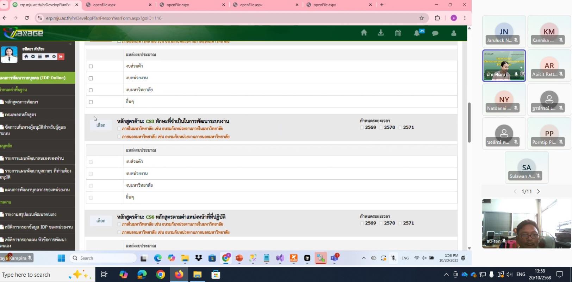
Task: Click the download icon in green header
Action: (381, 33)
